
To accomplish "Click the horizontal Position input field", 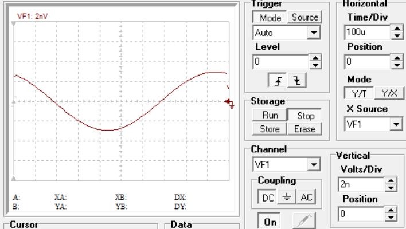I will point(368,61).
